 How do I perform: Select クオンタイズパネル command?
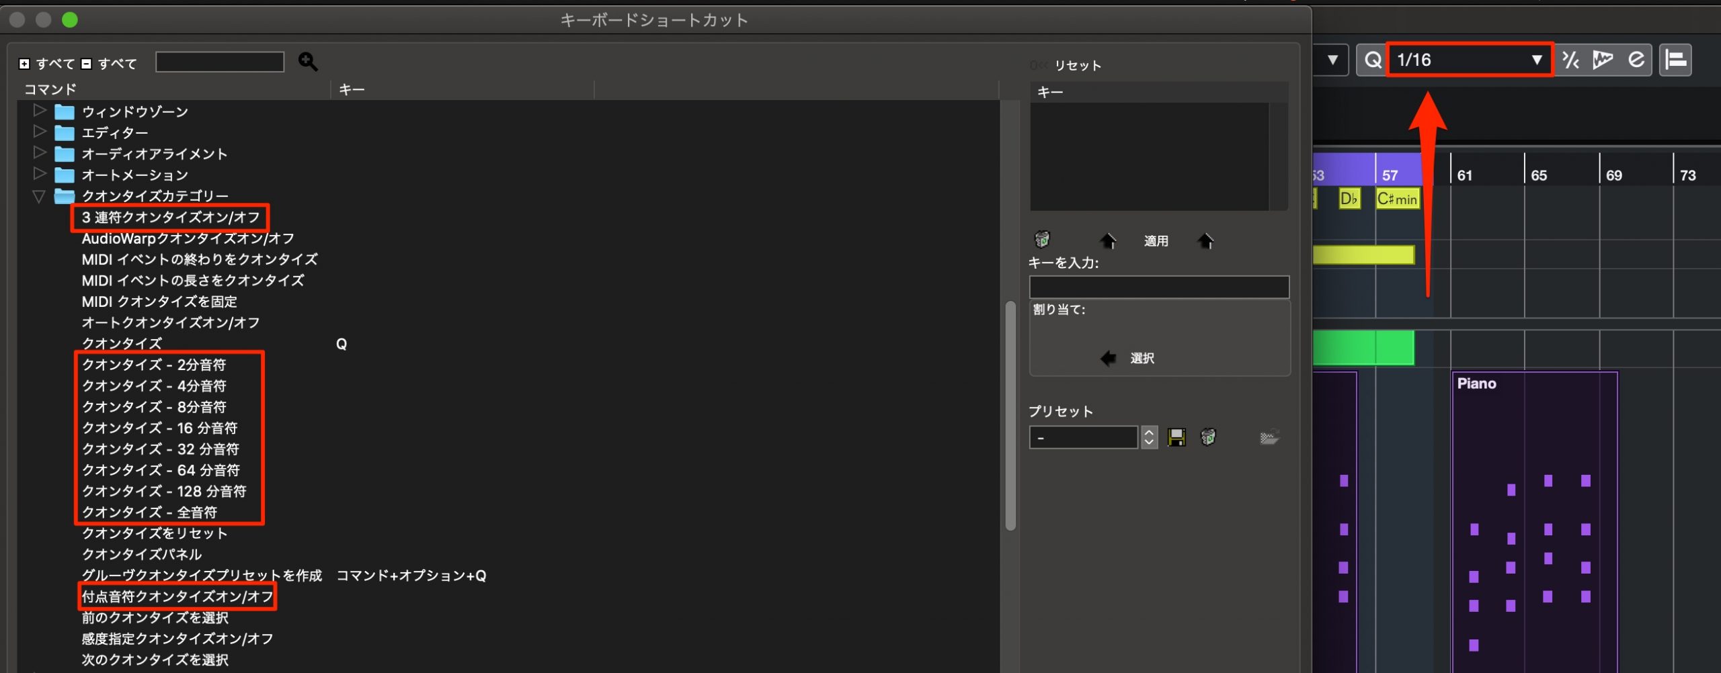[x=141, y=554]
